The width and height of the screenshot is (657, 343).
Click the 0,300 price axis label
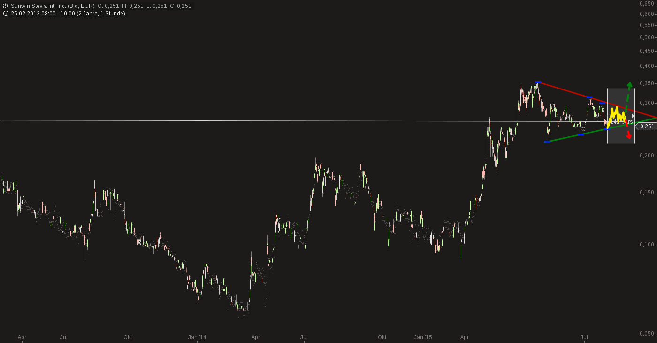(647, 103)
